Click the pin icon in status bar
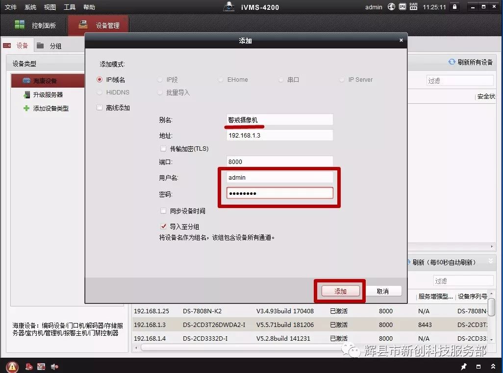503x373 pixels. pos(464,366)
